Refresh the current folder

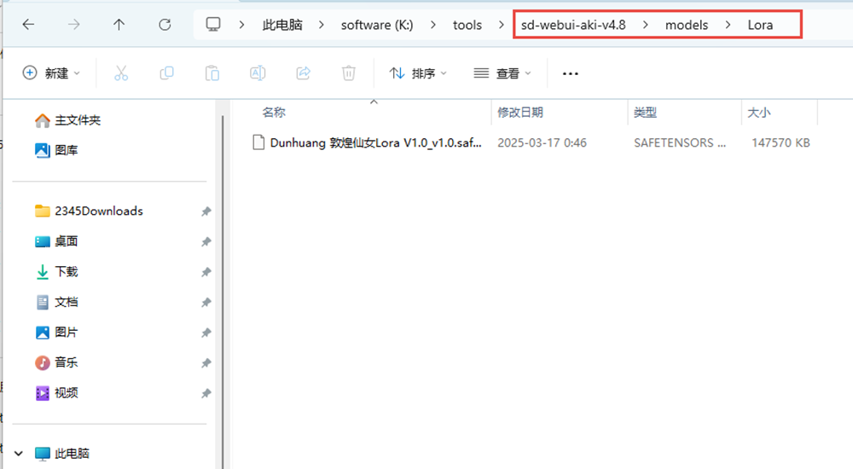165,25
